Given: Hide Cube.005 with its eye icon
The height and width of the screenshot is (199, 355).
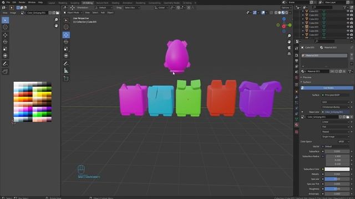Looking at the screenshot, I should coord(348,27).
